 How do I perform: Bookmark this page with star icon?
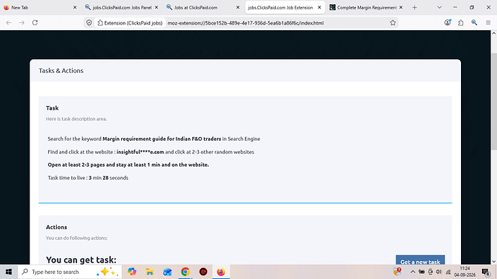pos(393,23)
